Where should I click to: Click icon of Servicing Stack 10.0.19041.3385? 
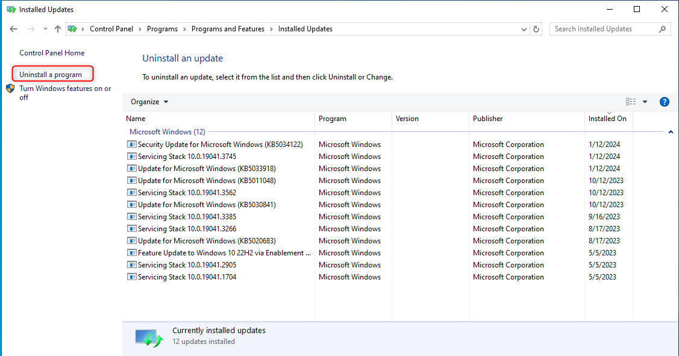(x=131, y=216)
